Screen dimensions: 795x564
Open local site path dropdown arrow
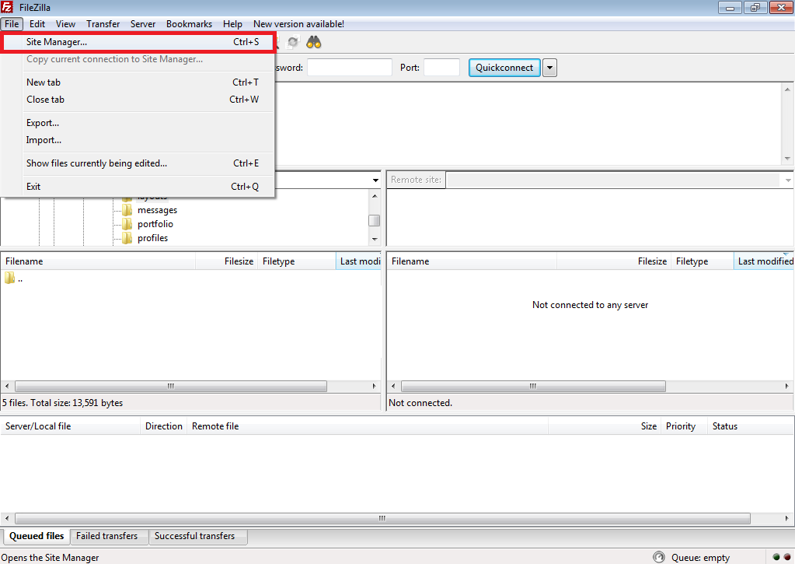[x=375, y=180]
